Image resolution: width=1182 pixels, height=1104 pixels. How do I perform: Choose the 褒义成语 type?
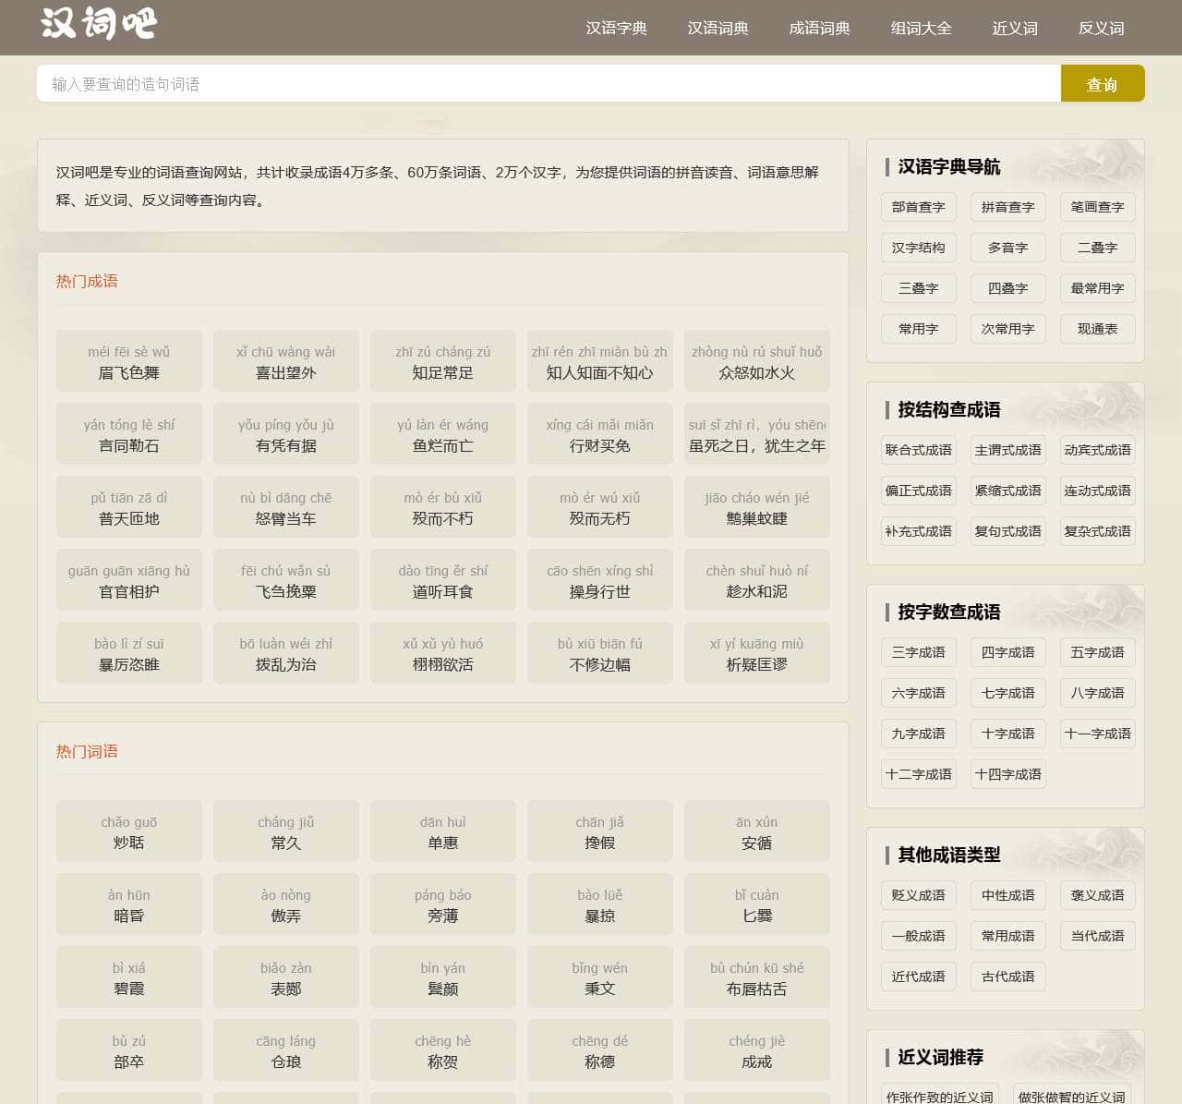pyautogui.click(x=1097, y=895)
